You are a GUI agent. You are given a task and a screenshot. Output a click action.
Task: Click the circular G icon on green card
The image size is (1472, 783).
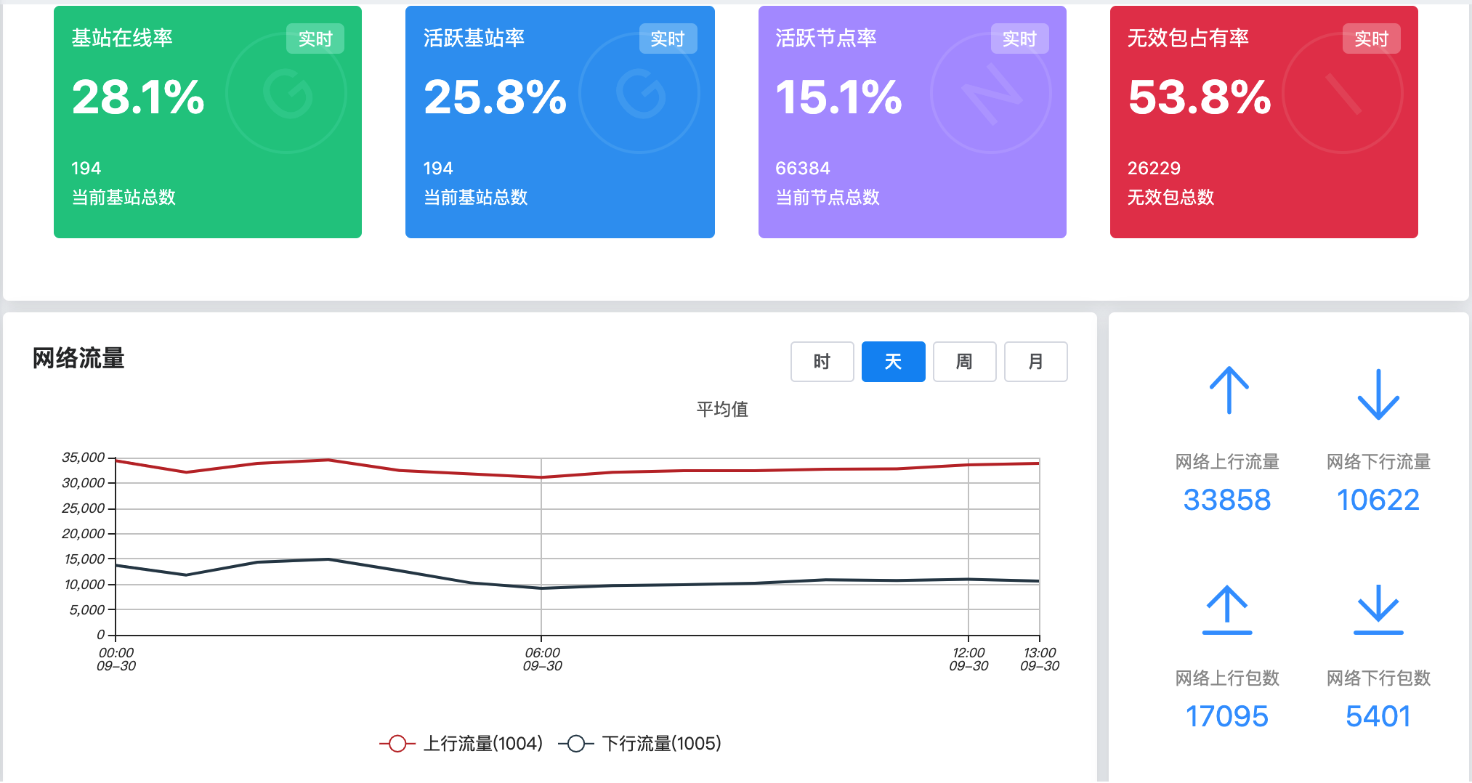pyautogui.click(x=287, y=93)
